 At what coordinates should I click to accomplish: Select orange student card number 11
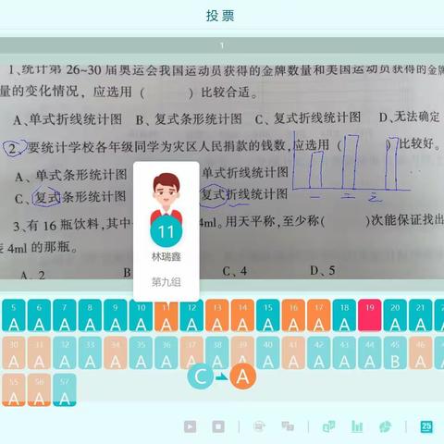tap(166, 316)
